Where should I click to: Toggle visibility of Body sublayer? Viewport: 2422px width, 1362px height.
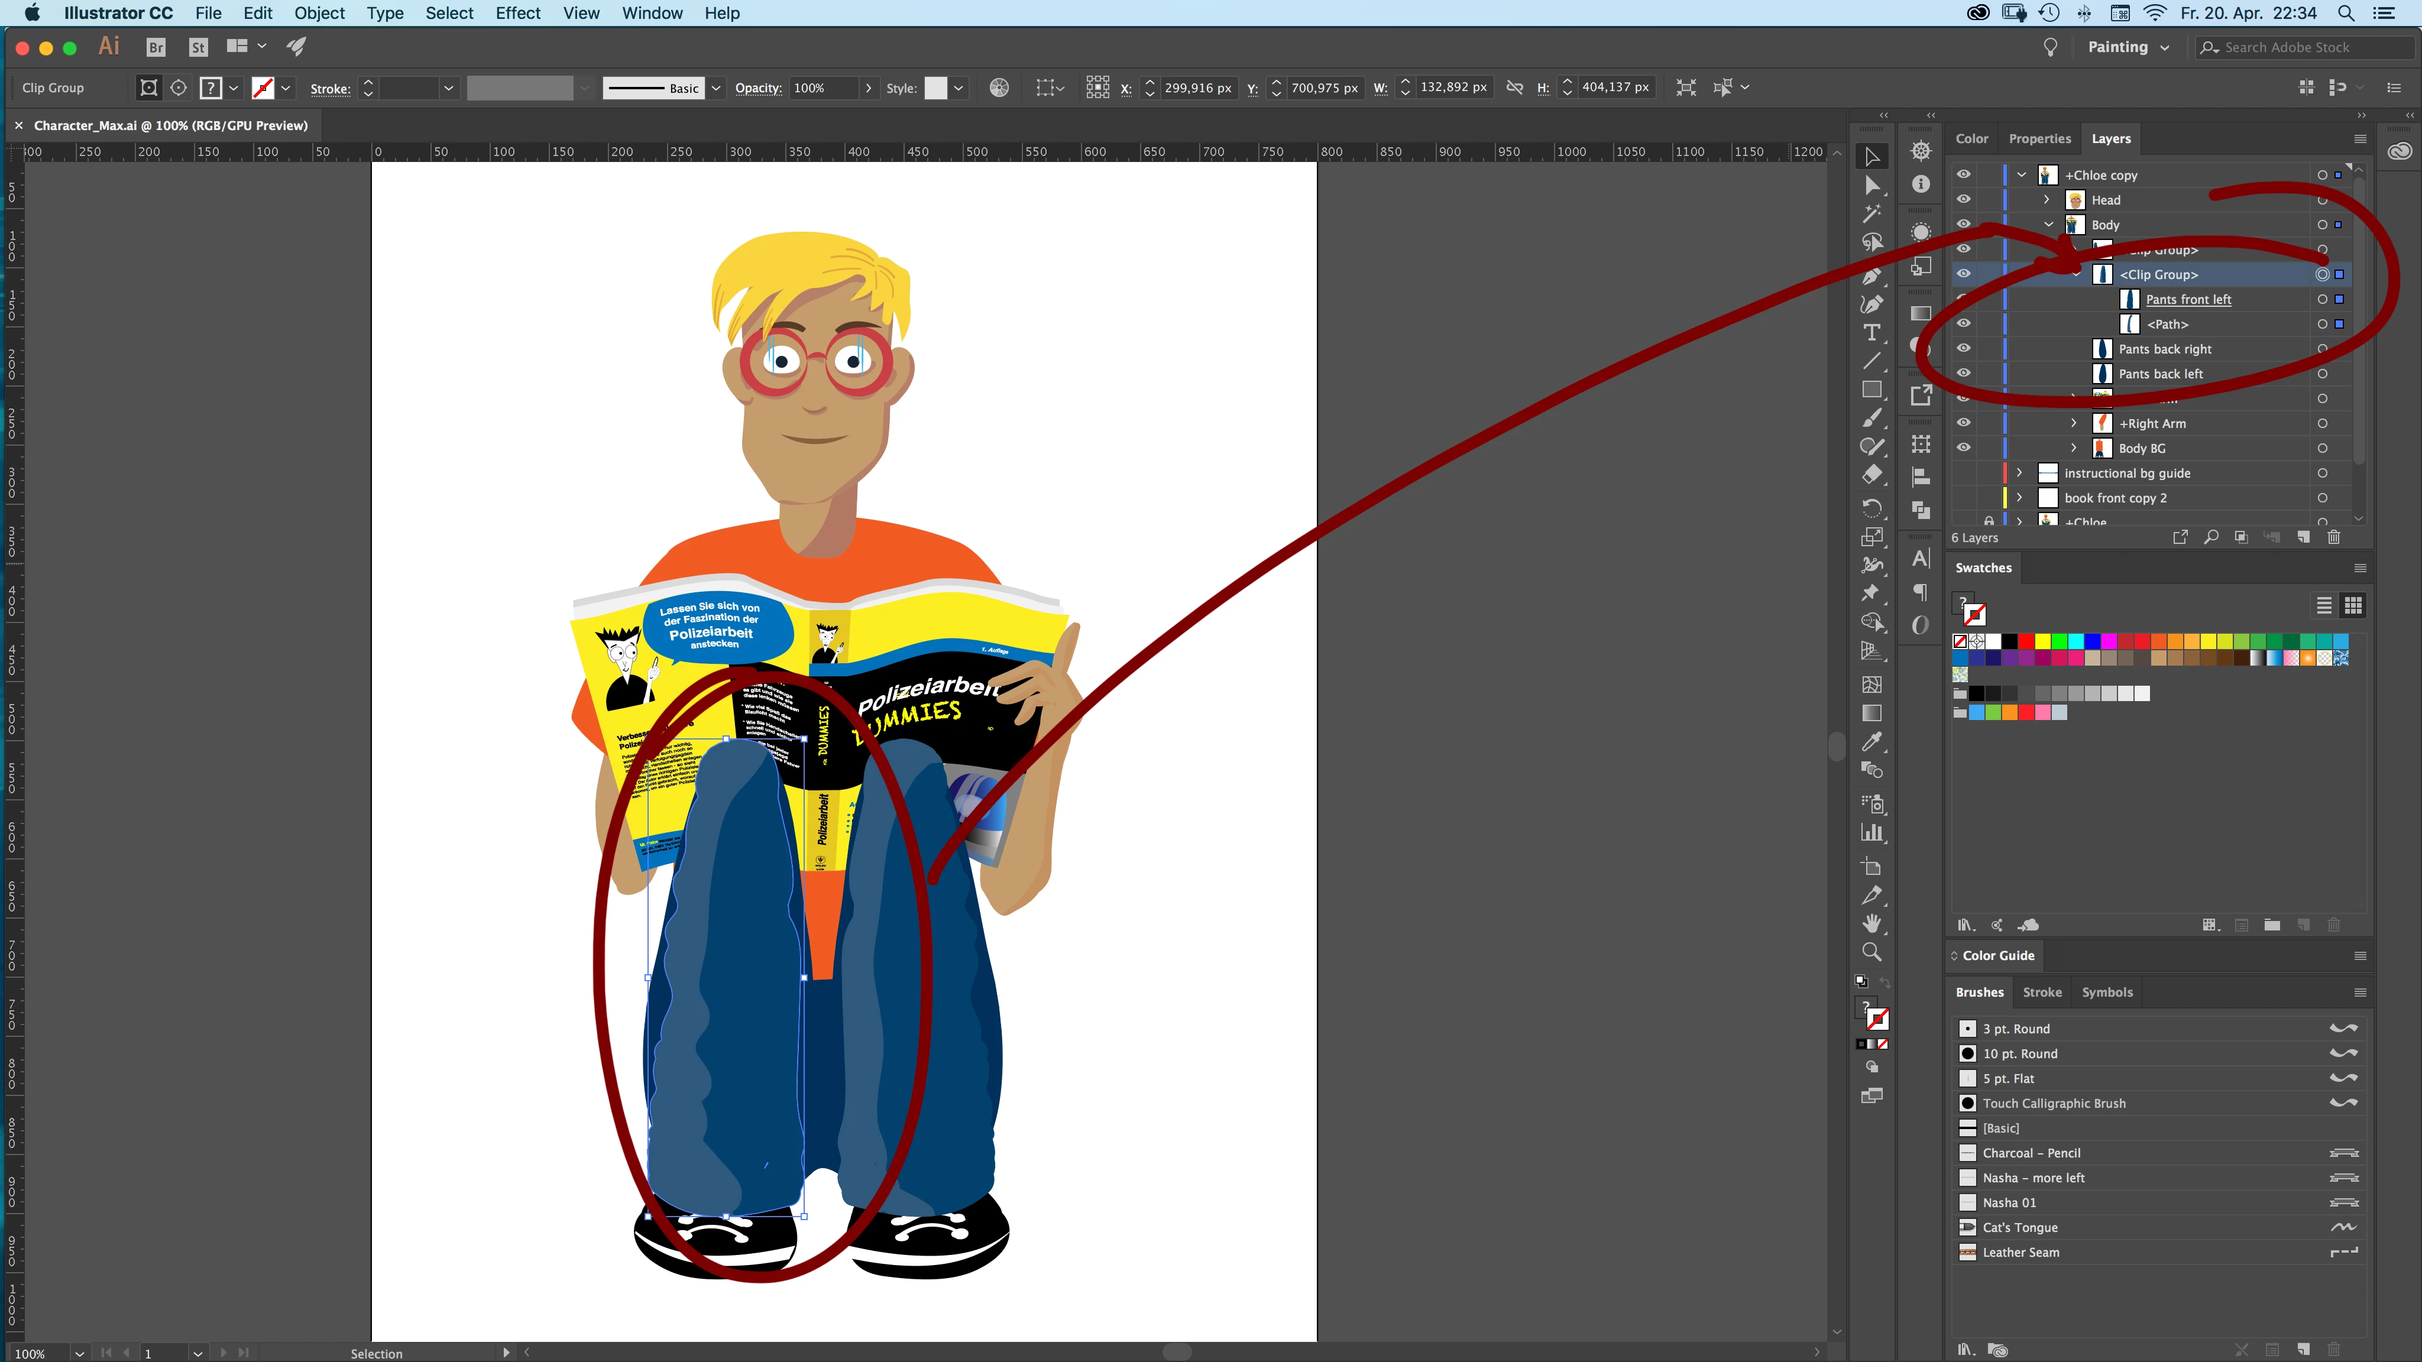click(1963, 223)
